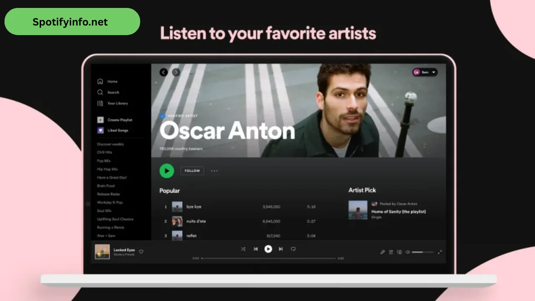Click the FOLLOW button

point(192,171)
